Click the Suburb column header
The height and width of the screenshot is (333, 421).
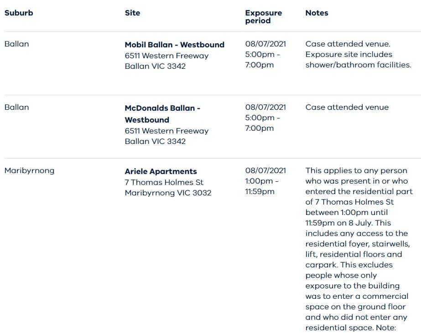point(19,13)
